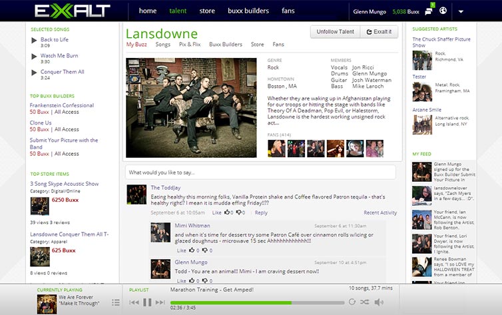The width and height of the screenshot is (502, 315).
Task: Go to previous track in player
Action: [x=134, y=302]
